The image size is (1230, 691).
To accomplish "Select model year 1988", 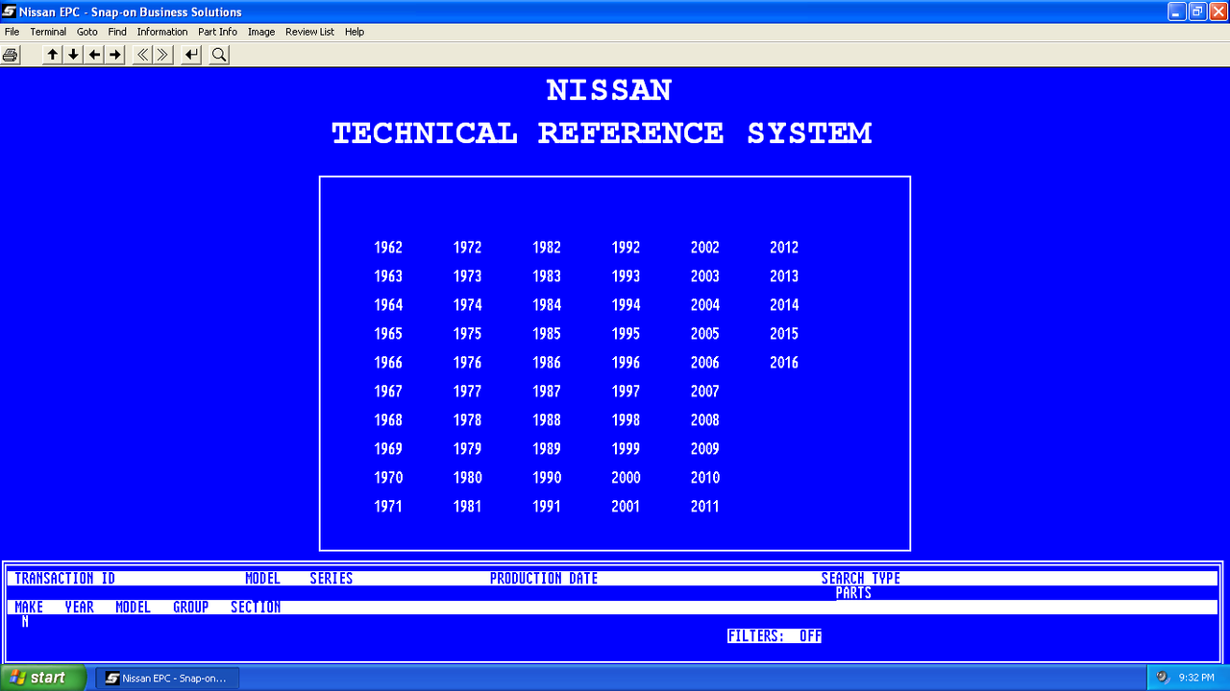I will click(x=547, y=420).
